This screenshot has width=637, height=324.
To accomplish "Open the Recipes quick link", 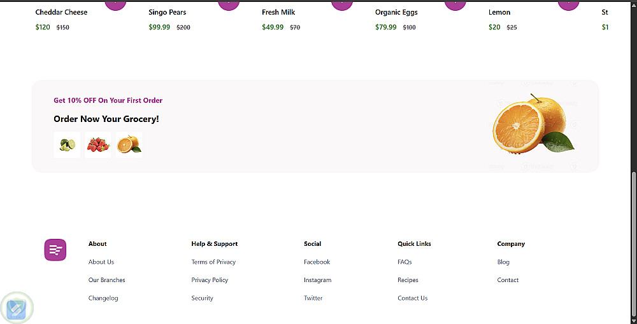I will click(x=408, y=280).
